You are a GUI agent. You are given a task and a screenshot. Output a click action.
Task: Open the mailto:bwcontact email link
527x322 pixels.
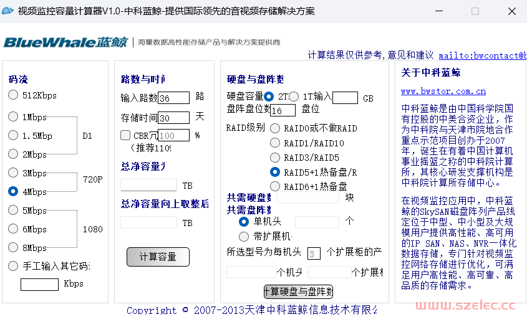(x=483, y=55)
